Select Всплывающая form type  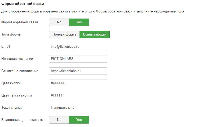(95, 34)
